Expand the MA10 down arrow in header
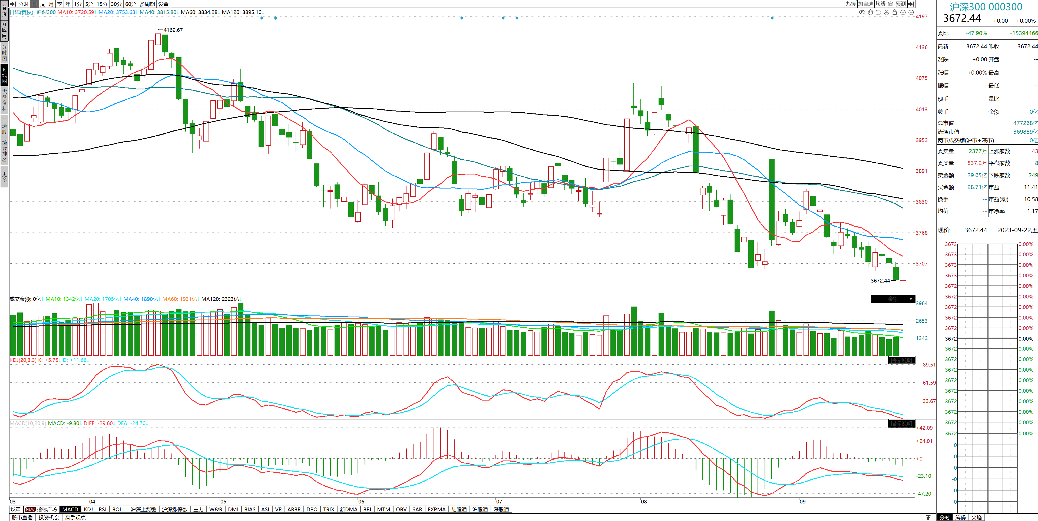This screenshot has height=521, width=1038. click(x=96, y=12)
